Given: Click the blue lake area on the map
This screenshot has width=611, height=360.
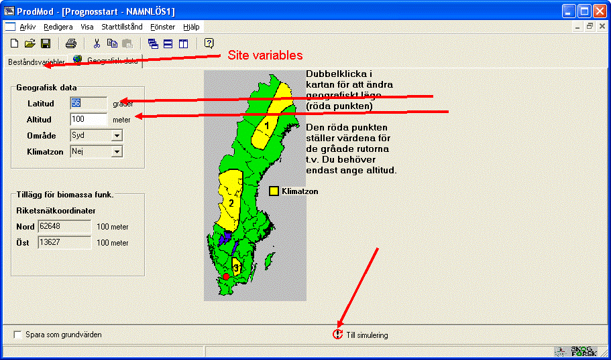Looking at the screenshot, I should click(225, 237).
